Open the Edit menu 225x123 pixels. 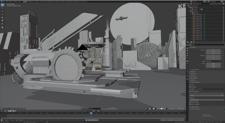point(6,2)
